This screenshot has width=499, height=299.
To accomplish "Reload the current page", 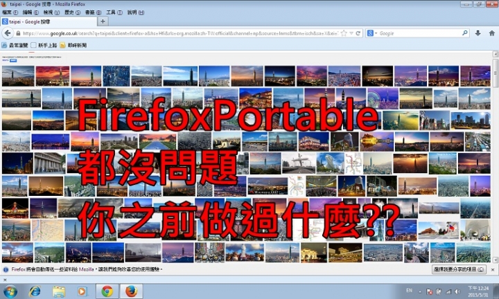I will (x=358, y=33).
